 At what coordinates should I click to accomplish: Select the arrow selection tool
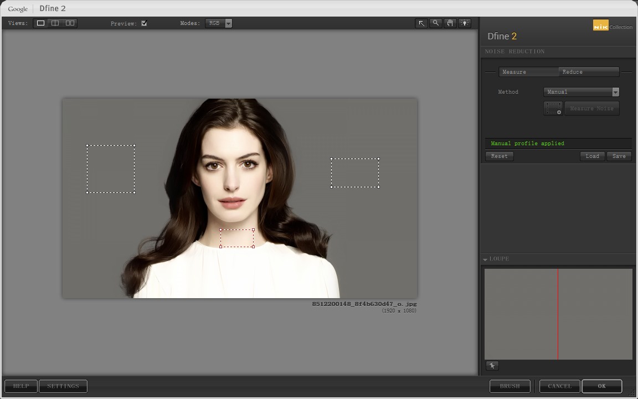click(421, 23)
